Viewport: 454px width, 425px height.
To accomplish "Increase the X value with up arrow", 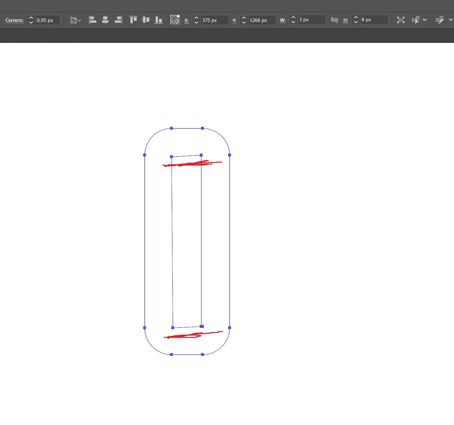I will 196,18.
